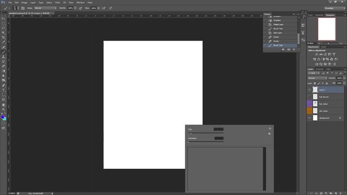Viewport: 347px width, 195px height.
Task: Select the Pen tool
Action: pos(3,86)
